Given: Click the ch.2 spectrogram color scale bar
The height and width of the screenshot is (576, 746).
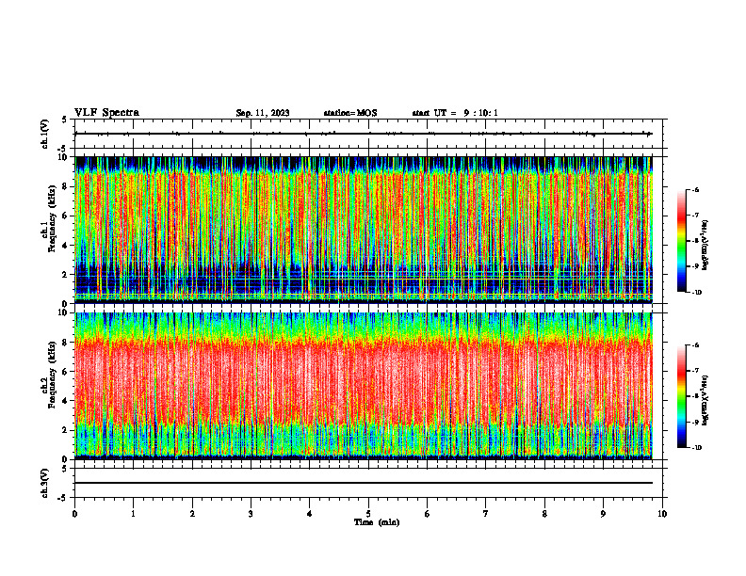Looking at the screenshot, I should pos(681,396).
